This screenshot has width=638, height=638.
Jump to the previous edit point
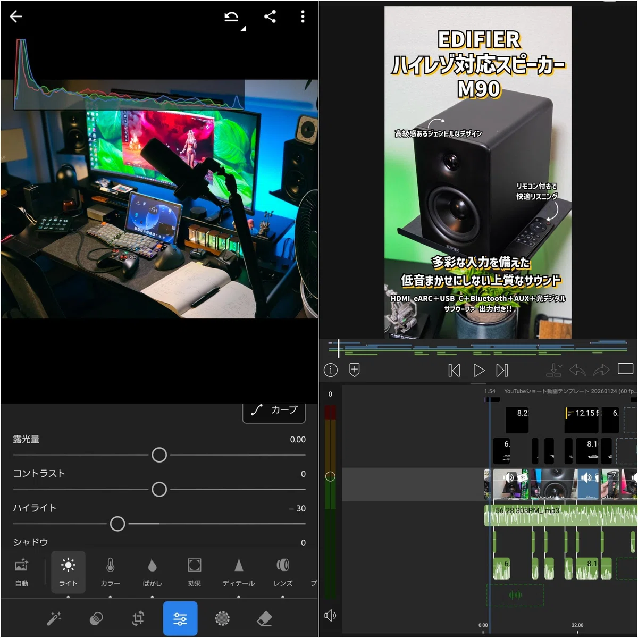[454, 370]
